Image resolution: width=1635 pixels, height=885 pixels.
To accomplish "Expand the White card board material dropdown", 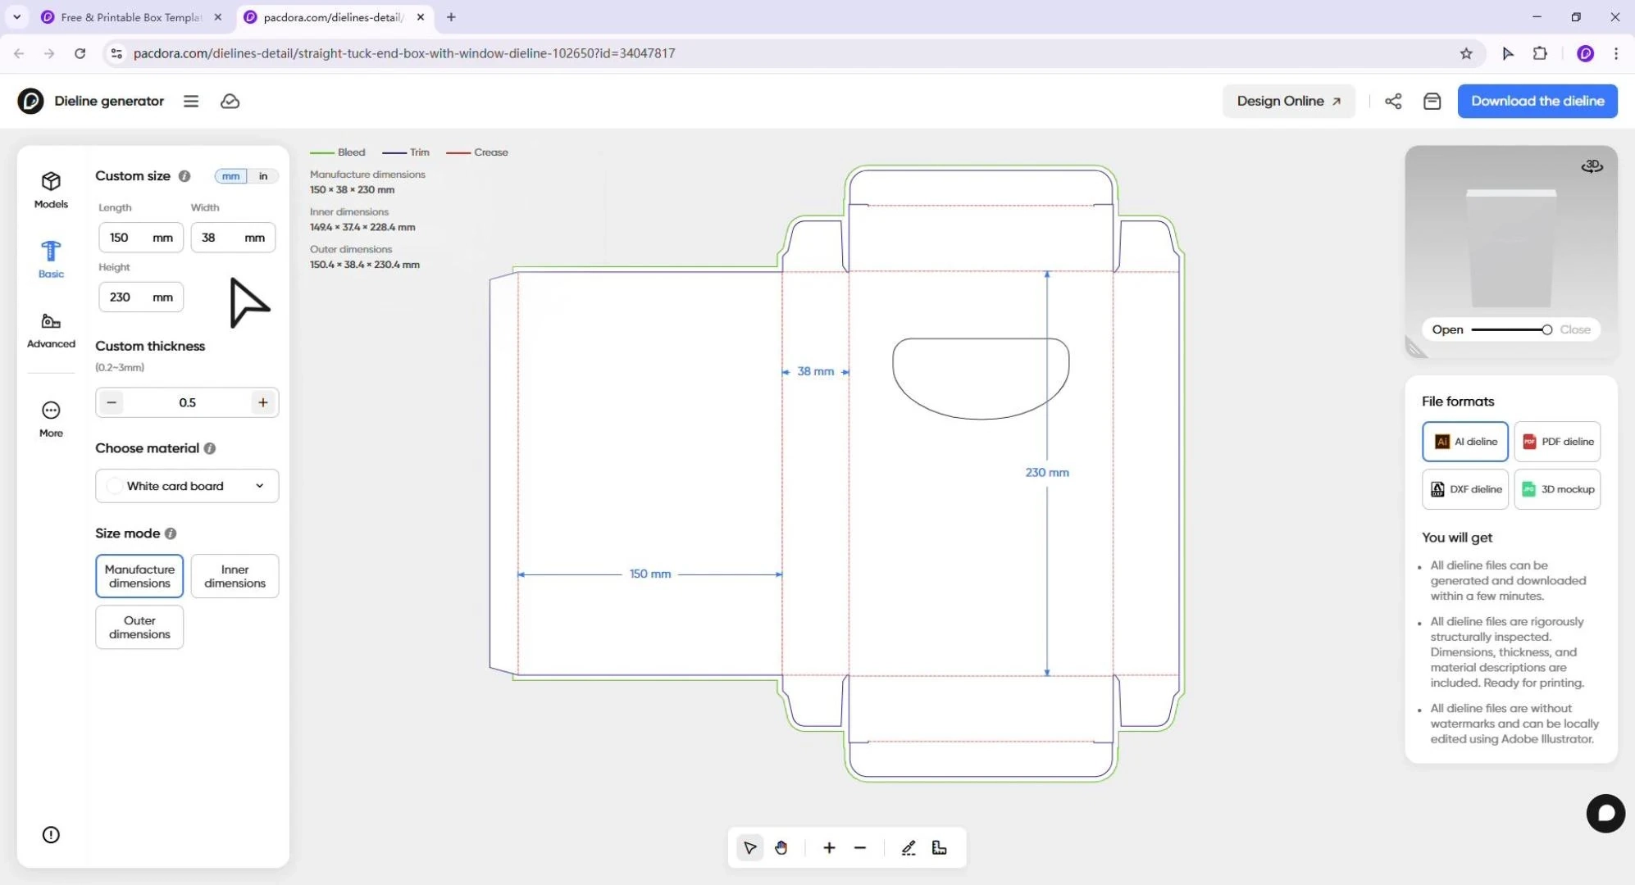I will [187, 486].
